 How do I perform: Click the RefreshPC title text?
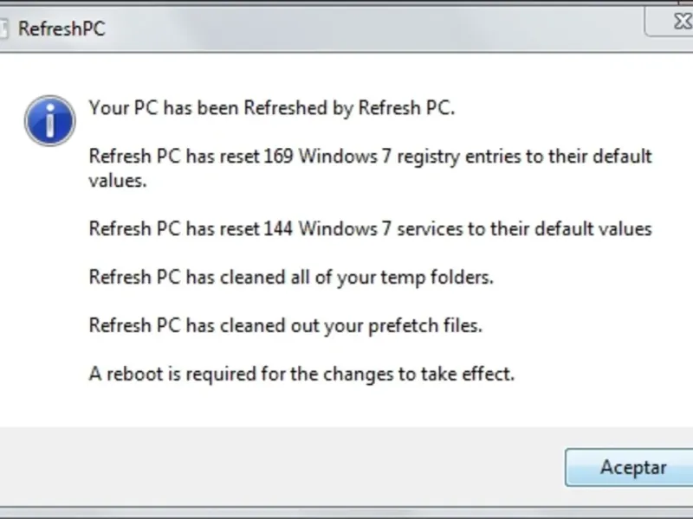coord(62,29)
